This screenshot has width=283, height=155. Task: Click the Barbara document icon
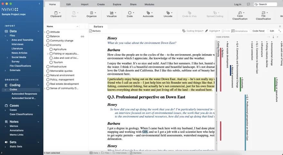pos(91,31)
